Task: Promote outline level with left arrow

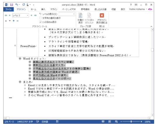Action: [x=10, y=15]
